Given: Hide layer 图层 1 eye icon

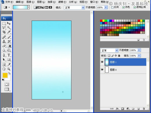Looking at the screenshot, I should 102,62.
